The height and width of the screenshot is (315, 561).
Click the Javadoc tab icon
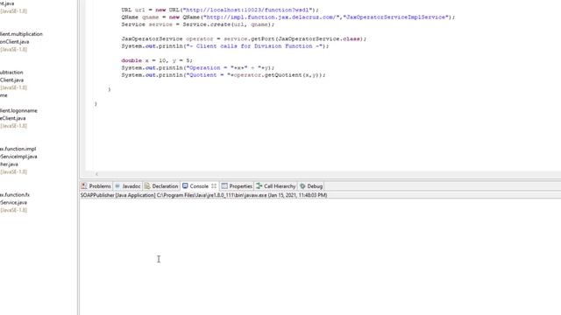click(117, 186)
